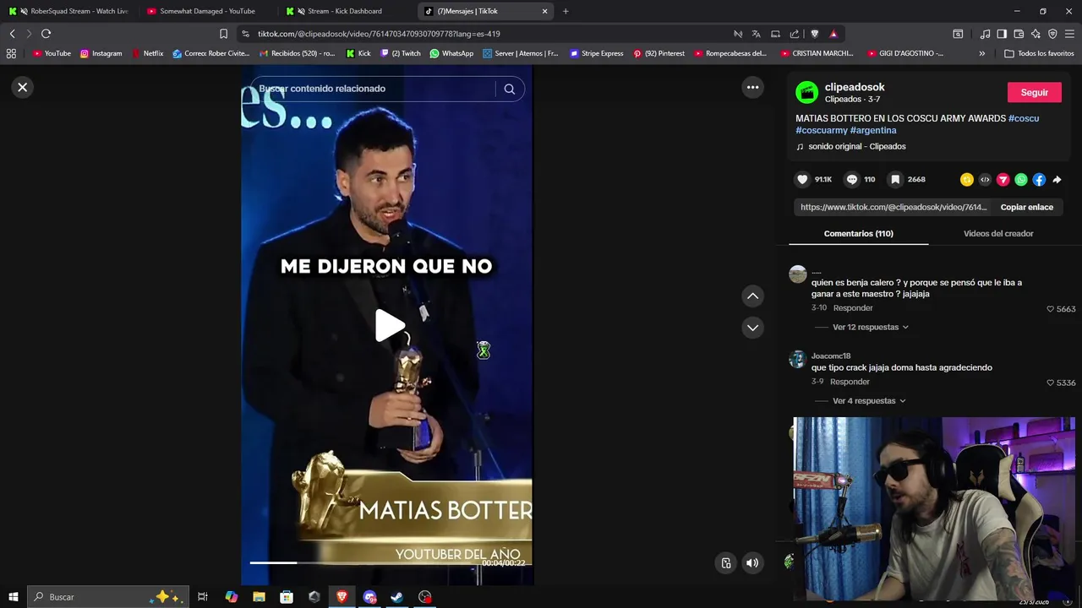Open Windows Start menu
The image size is (1082, 608).
[13, 597]
